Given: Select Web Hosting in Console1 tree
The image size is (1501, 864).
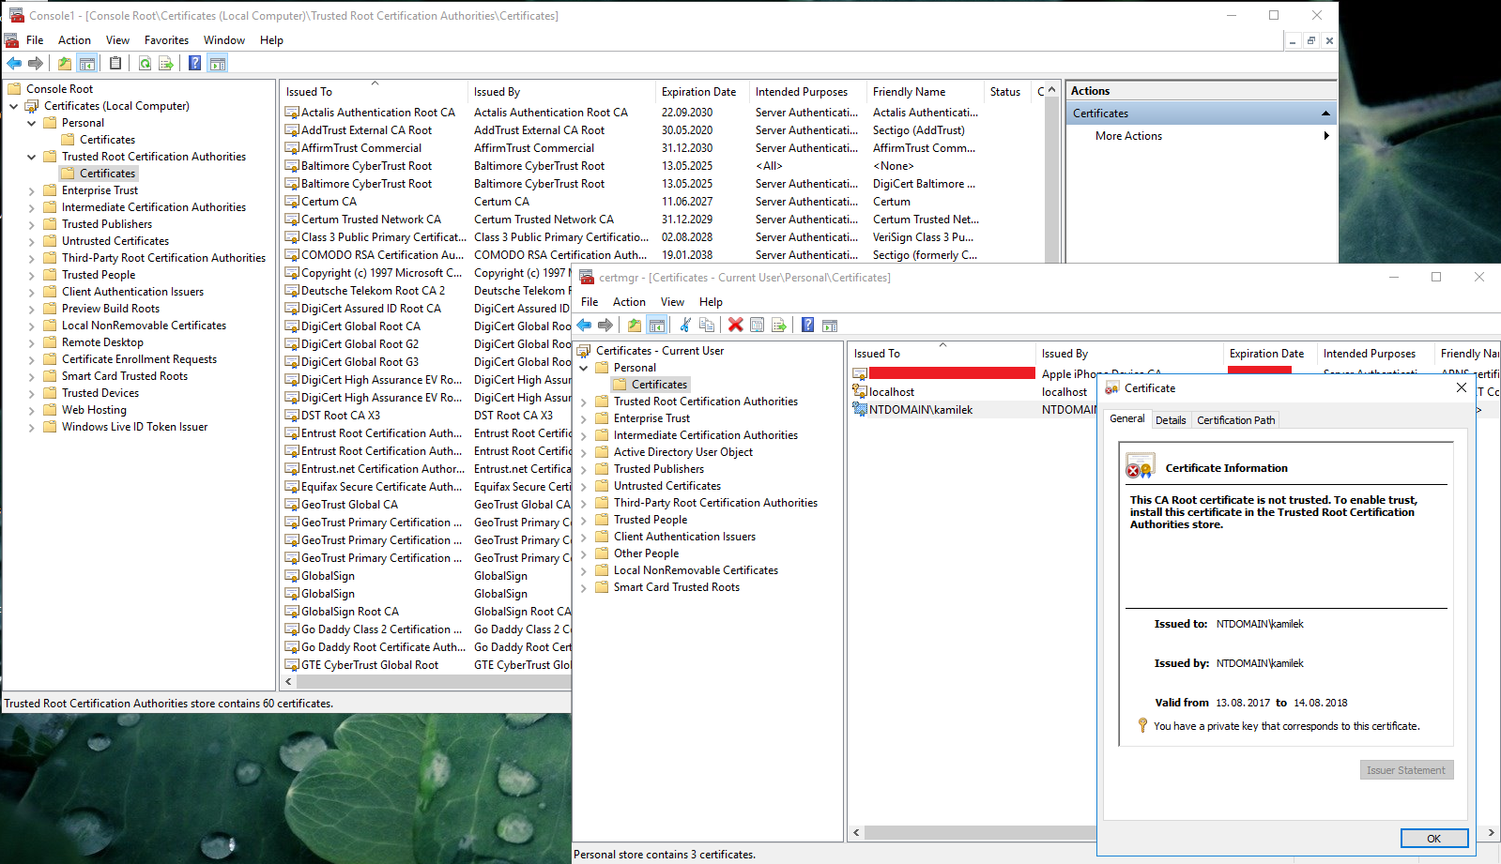Looking at the screenshot, I should (x=94, y=410).
